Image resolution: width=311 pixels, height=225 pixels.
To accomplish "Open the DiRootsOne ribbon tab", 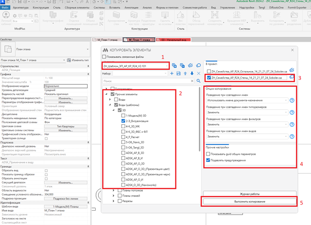I will (x=276, y=7).
